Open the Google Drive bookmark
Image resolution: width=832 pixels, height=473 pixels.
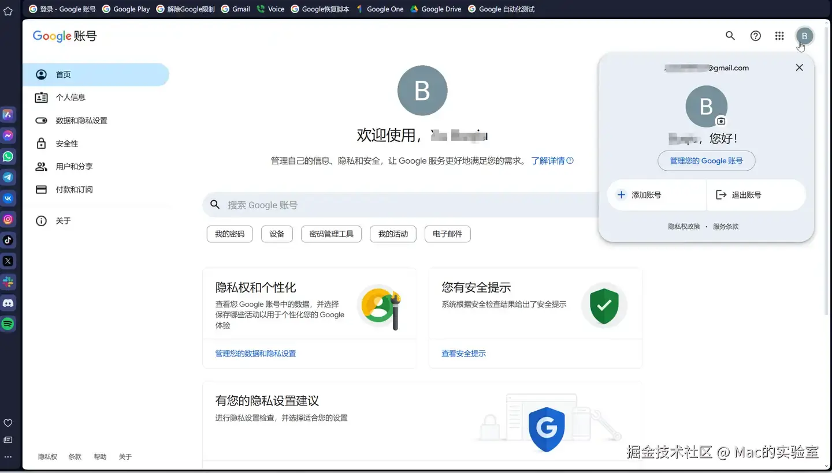[x=436, y=9]
